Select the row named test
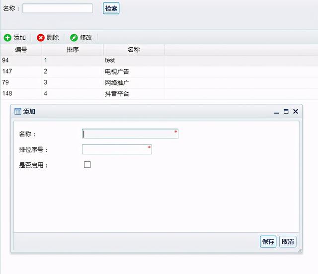This screenshot has width=318, height=274. [159, 61]
